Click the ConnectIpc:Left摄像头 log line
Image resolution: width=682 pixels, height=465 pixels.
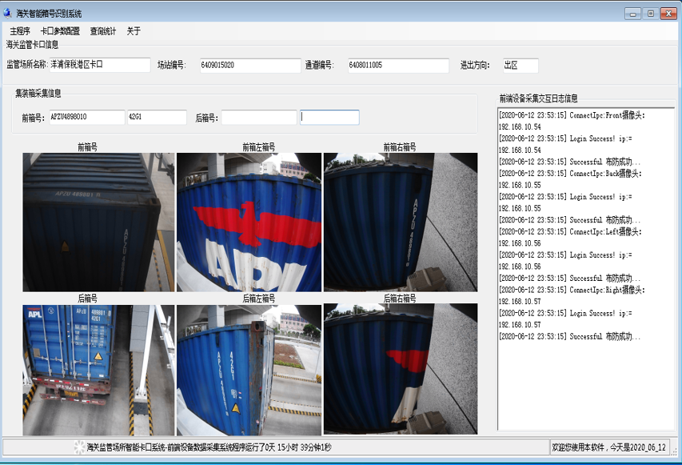click(x=570, y=231)
